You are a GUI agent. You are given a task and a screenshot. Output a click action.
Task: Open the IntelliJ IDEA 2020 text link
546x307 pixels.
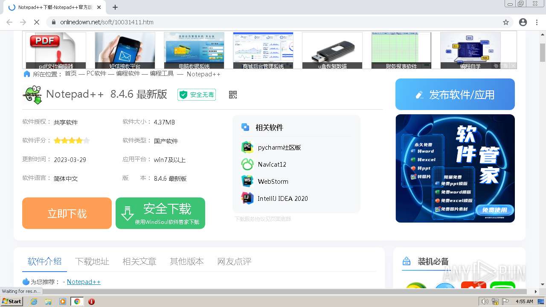click(x=283, y=198)
